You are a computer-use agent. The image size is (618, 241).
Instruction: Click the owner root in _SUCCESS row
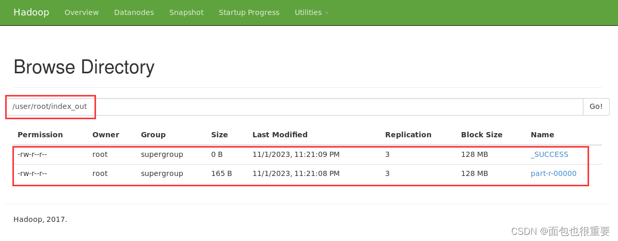pos(100,154)
